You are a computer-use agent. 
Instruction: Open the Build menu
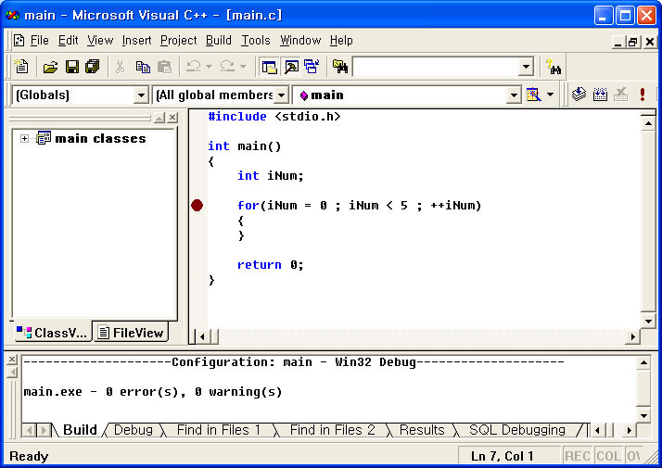pos(219,41)
